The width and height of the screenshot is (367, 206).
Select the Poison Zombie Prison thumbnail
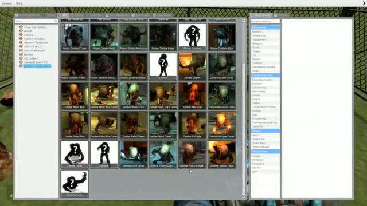click(75, 66)
